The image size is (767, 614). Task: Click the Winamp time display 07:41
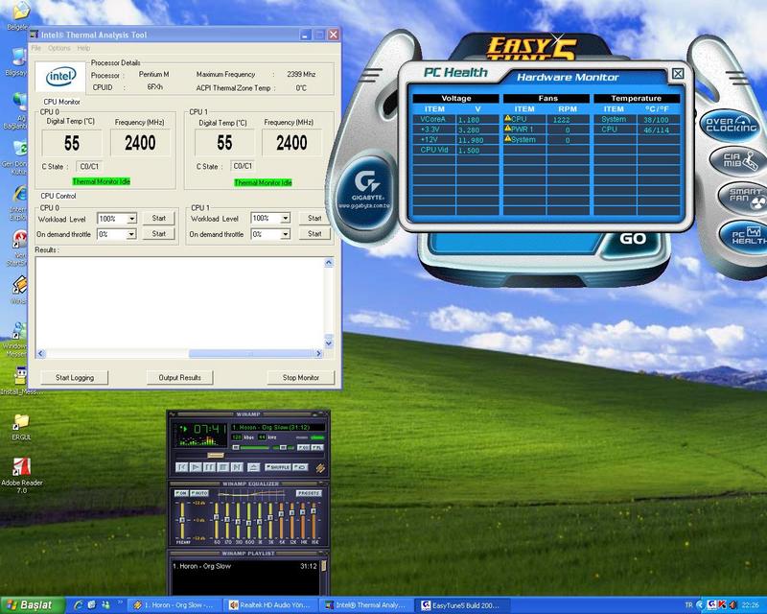pos(210,429)
